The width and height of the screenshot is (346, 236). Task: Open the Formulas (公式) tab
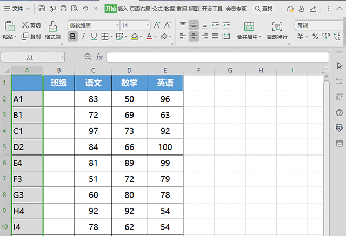coord(157,9)
